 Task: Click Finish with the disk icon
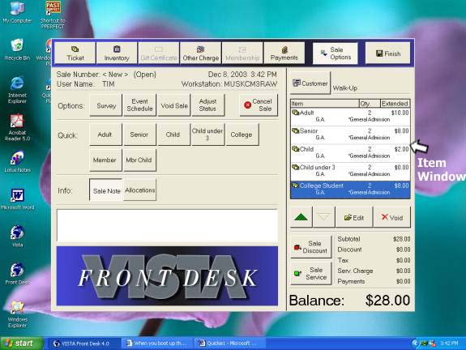point(388,53)
